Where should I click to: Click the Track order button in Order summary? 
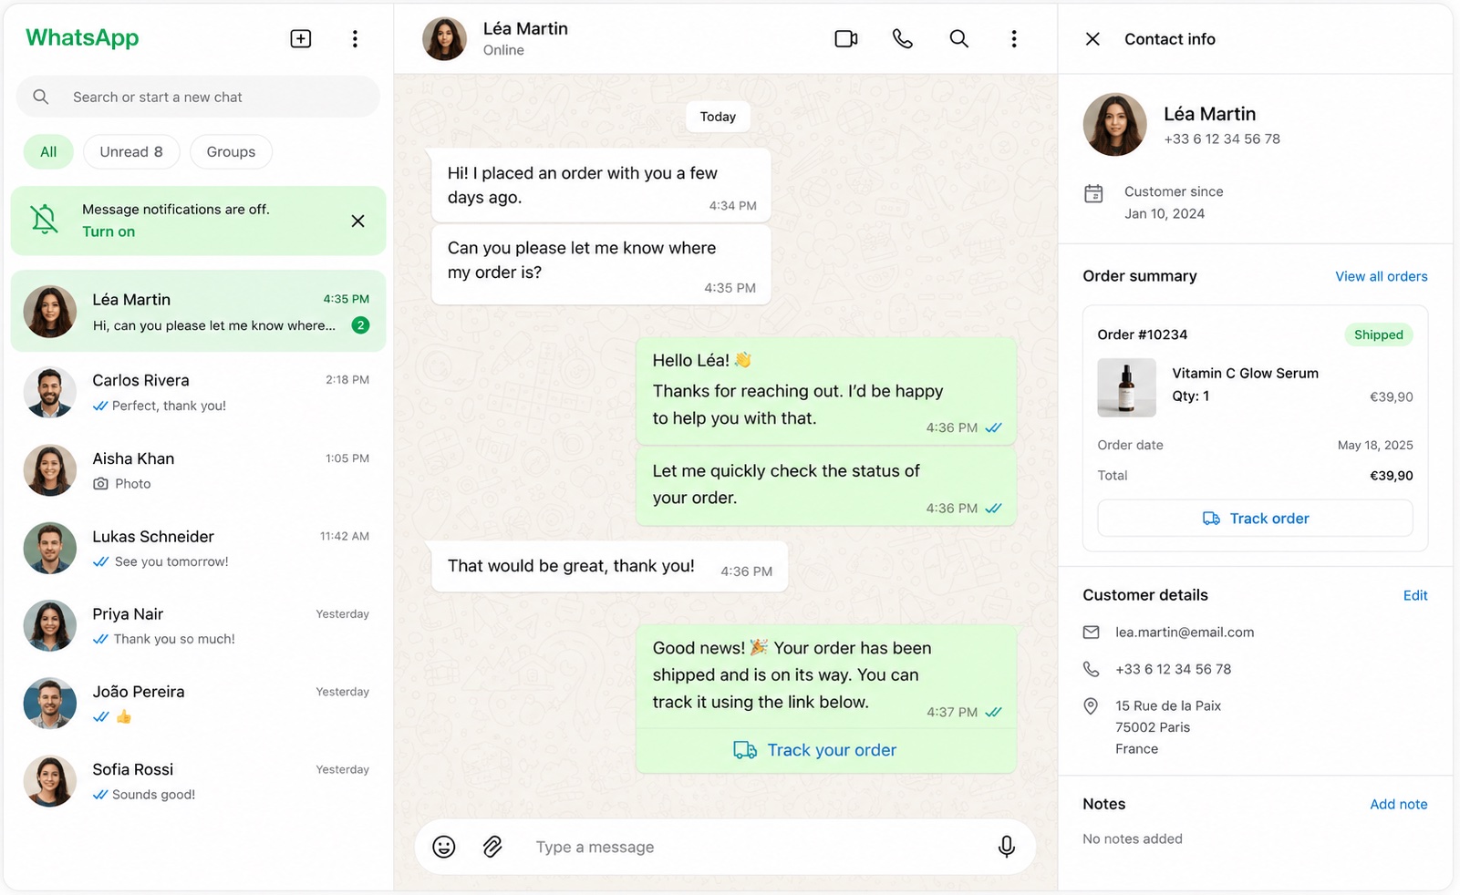1256,518
